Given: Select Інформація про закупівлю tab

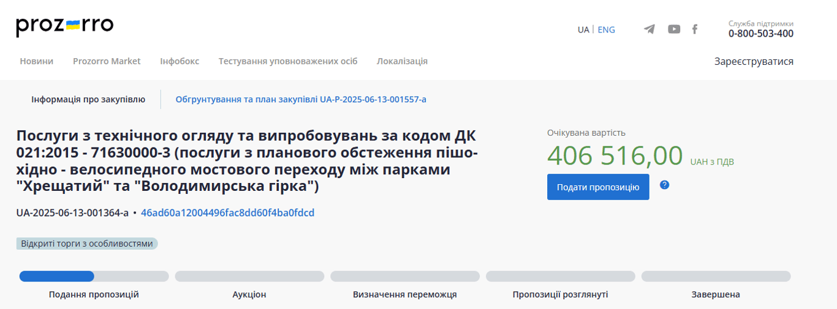Looking at the screenshot, I should 88,99.
